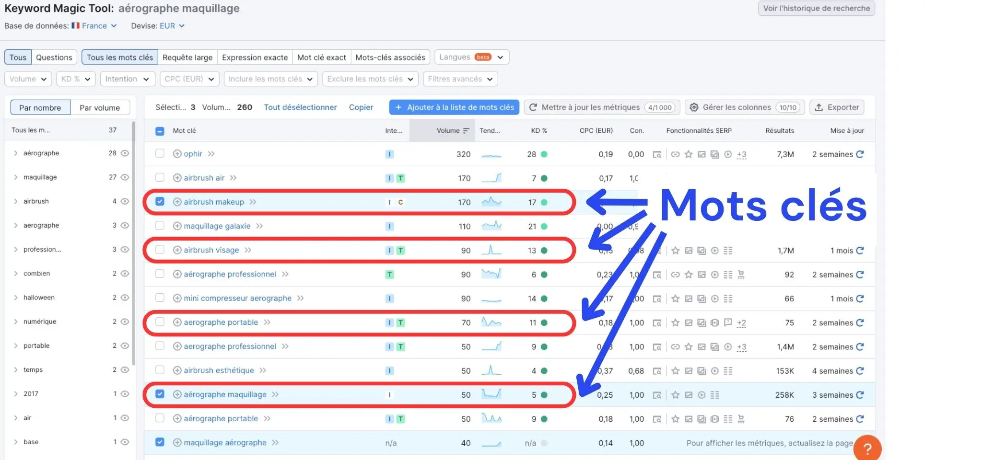The width and height of the screenshot is (982, 460).
Task: Click the Copier link
Action: [x=361, y=107]
